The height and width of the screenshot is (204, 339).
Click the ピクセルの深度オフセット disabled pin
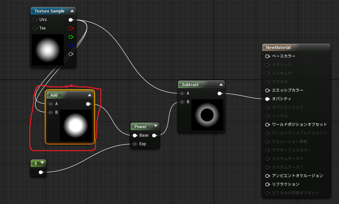click(x=267, y=193)
